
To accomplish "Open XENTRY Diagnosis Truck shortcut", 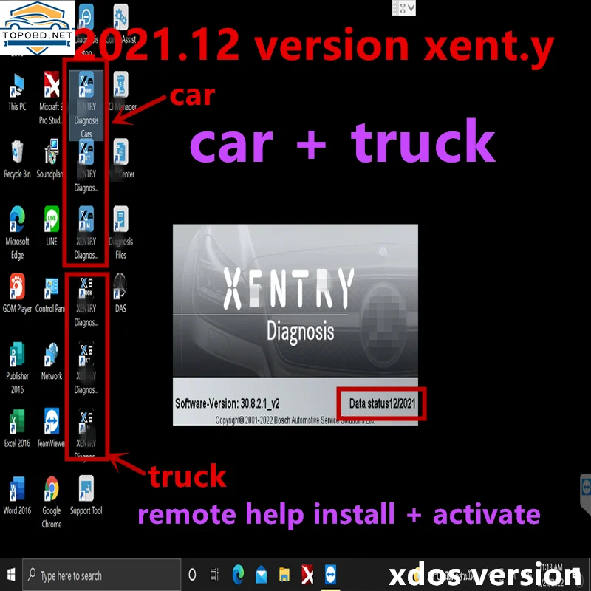I will [x=86, y=301].
